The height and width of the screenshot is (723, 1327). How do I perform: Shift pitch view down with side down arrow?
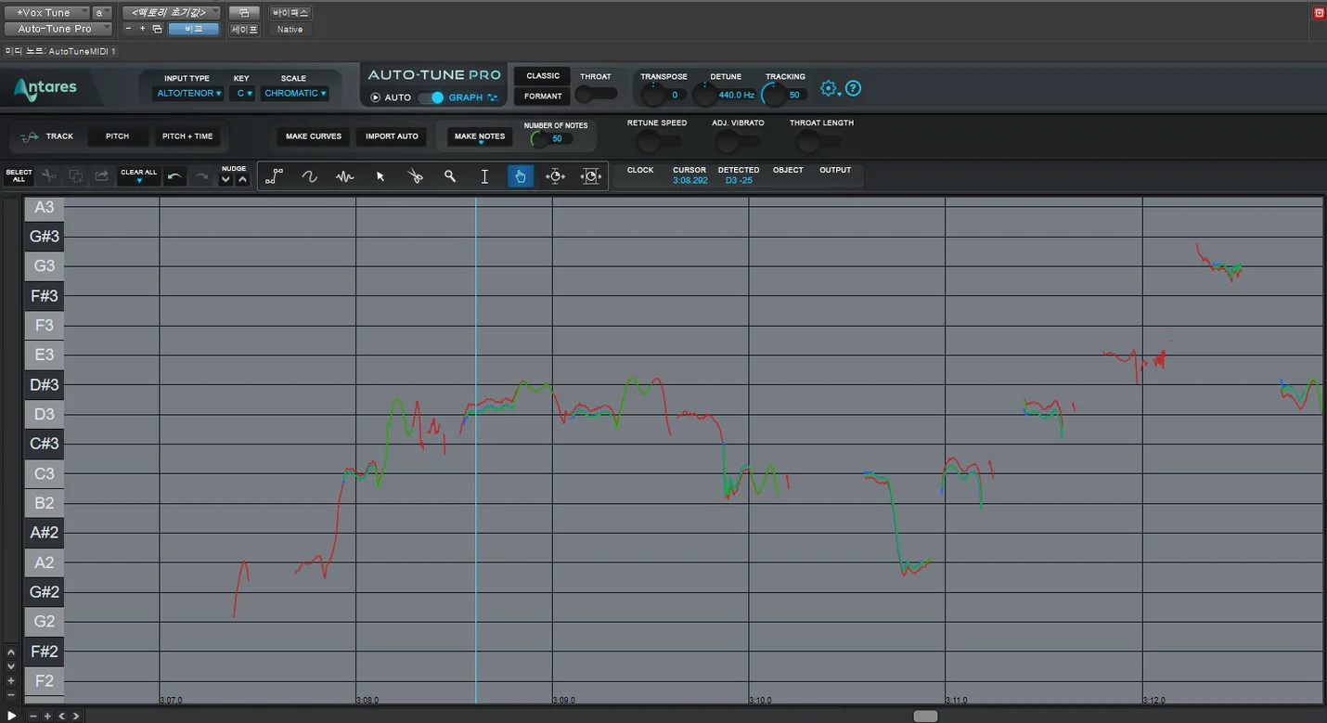pos(11,666)
